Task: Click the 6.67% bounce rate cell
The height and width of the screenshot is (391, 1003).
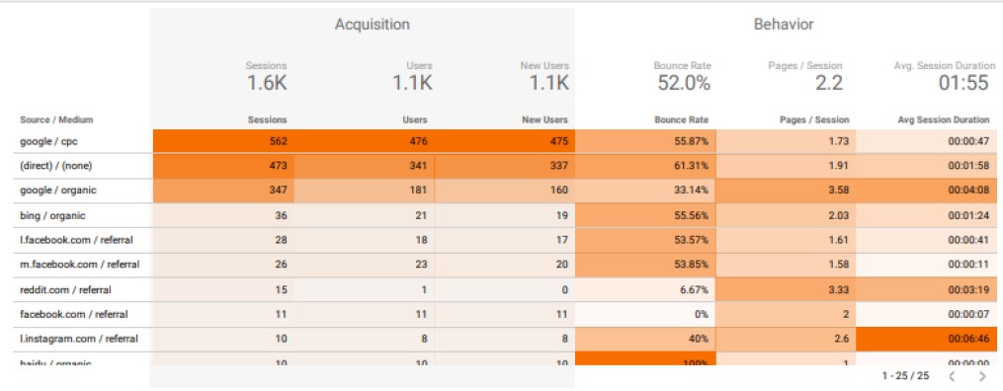Action: click(645, 289)
